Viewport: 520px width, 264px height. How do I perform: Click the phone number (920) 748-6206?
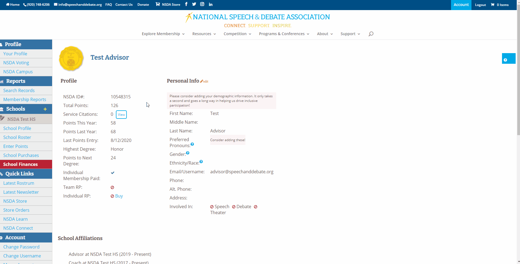coord(37,5)
